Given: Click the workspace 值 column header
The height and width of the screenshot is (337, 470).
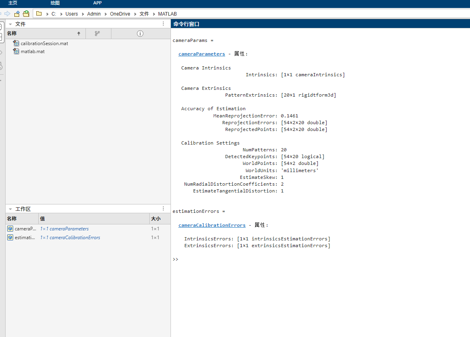Looking at the screenshot, I should [x=94, y=218].
